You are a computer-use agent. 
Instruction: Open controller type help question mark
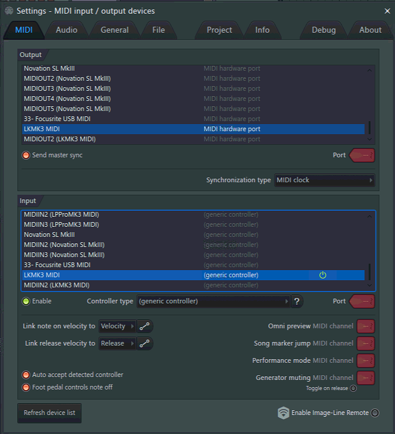pyautogui.click(x=297, y=301)
